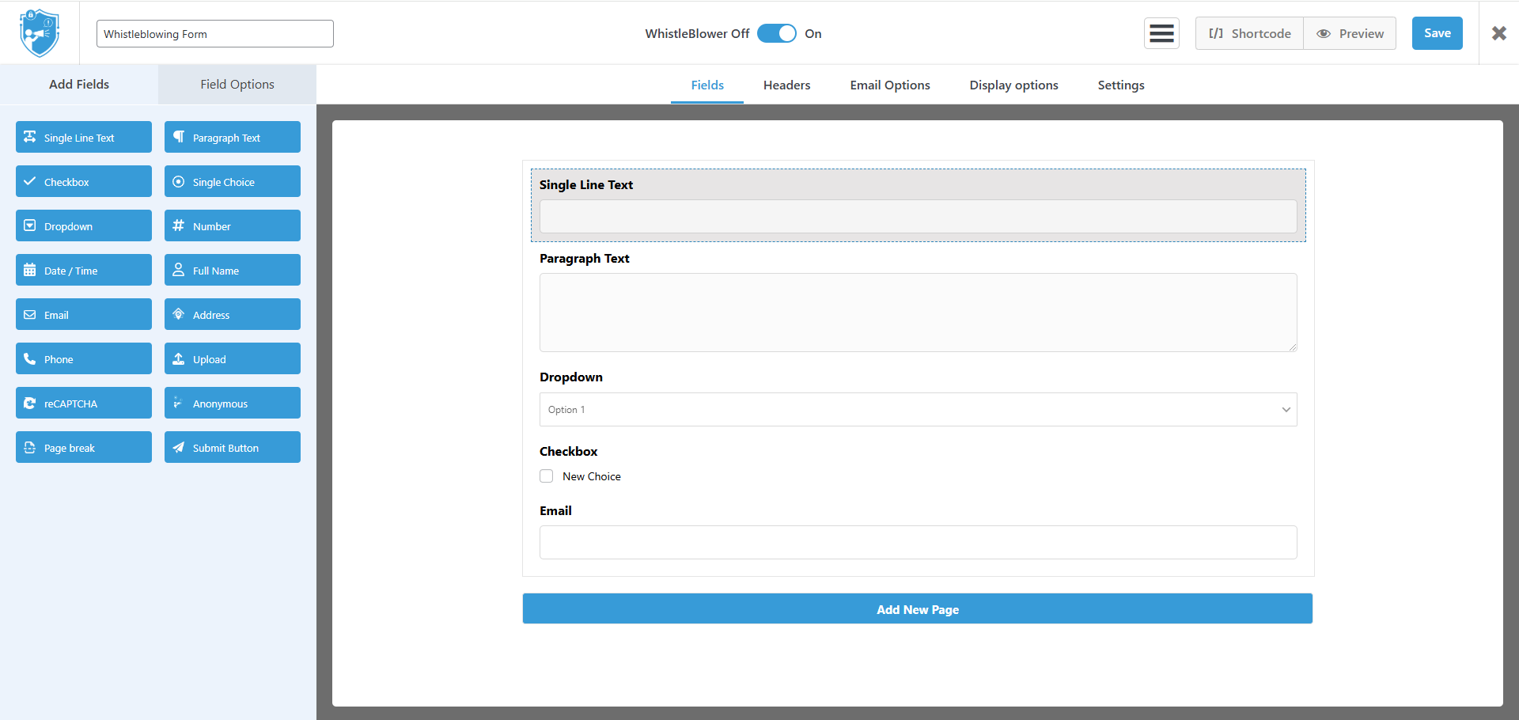Open the Display options tab
The height and width of the screenshot is (720, 1519).
click(x=1014, y=85)
